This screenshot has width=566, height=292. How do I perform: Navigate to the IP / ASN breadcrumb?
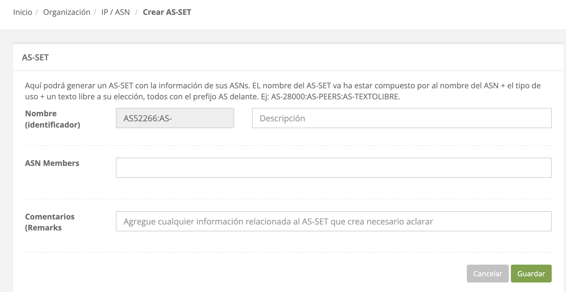pos(116,12)
